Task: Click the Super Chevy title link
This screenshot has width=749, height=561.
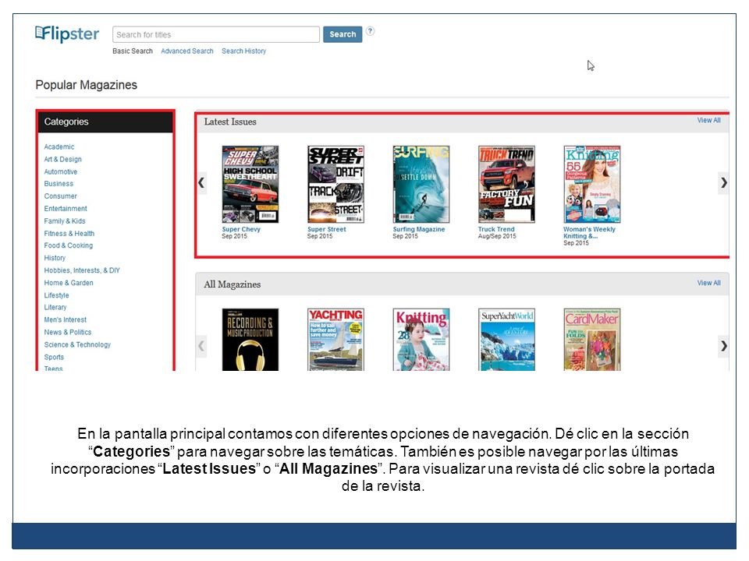Action: click(241, 229)
